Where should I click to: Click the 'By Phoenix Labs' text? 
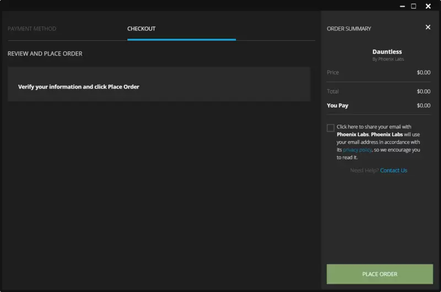tap(388, 59)
